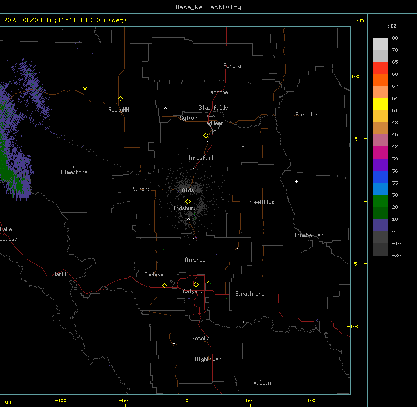Click the Lake Louise label
This screenshot has width=417, height=407.
(x=9, y=234)
